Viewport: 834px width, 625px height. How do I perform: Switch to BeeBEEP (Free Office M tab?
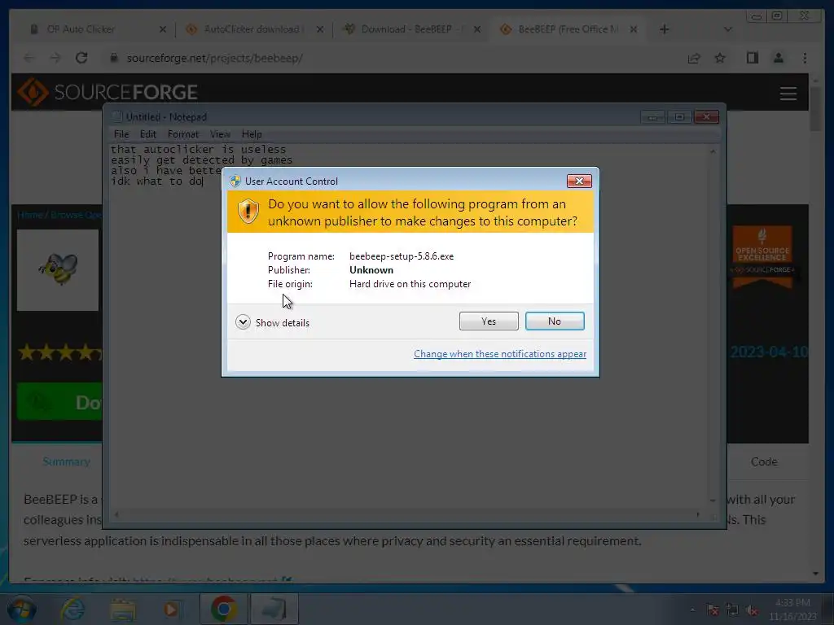pos(567,29)
